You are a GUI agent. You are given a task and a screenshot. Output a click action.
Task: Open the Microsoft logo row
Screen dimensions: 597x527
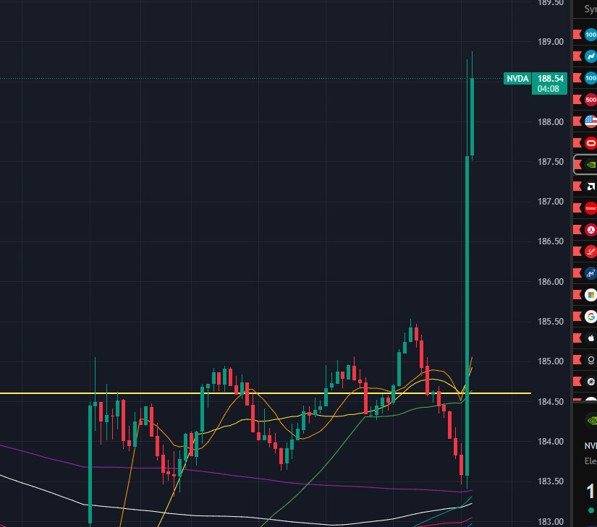[585, 295]
